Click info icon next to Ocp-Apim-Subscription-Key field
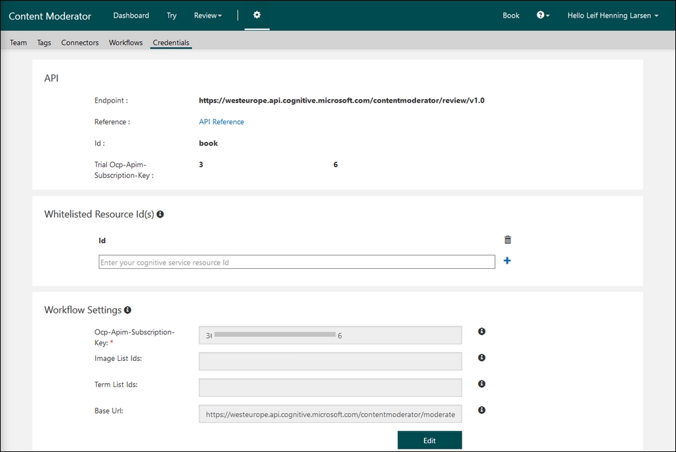Image resolution: width=676 pixels, height=452 pixels. tap(482, 332)
